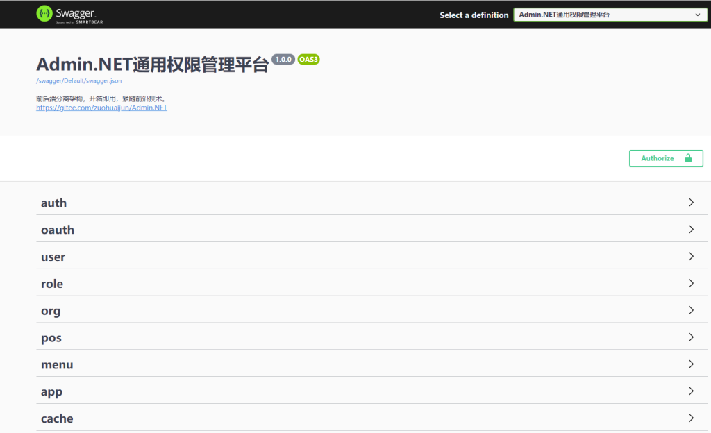Open the /swagger/Default/swagger.json link
This screenshot has width=711, height=433.
pyautogui.click(x=78, y=81)
